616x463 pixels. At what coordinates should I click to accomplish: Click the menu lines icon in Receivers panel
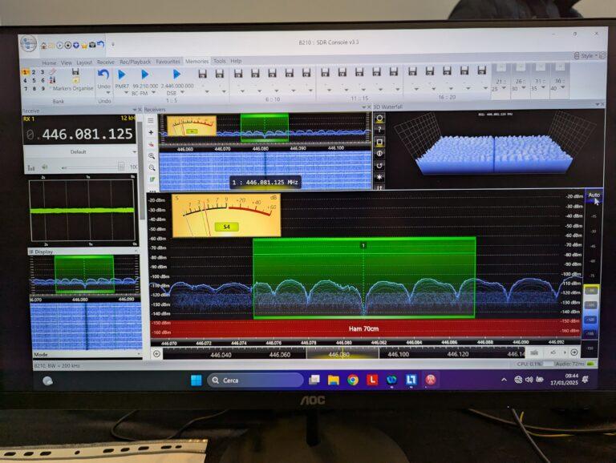pos(151,120)
